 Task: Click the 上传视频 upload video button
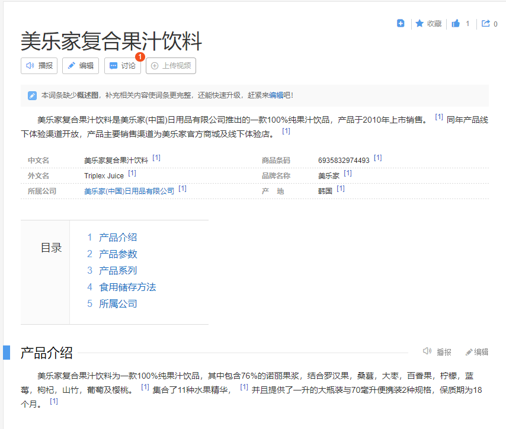(x=171, y=66)
